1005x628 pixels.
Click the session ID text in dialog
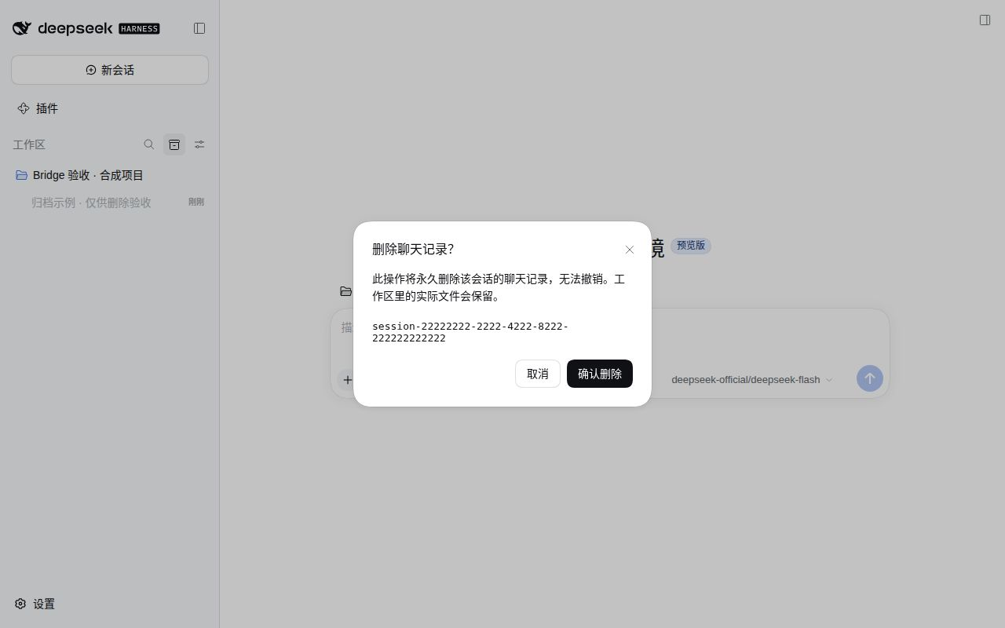coord(470,332)
